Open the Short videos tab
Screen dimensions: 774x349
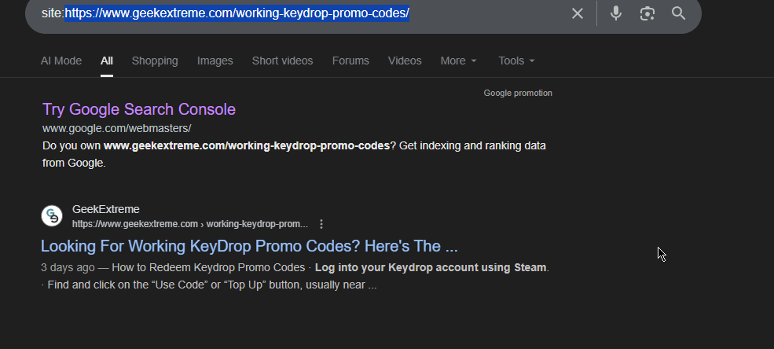282,61
